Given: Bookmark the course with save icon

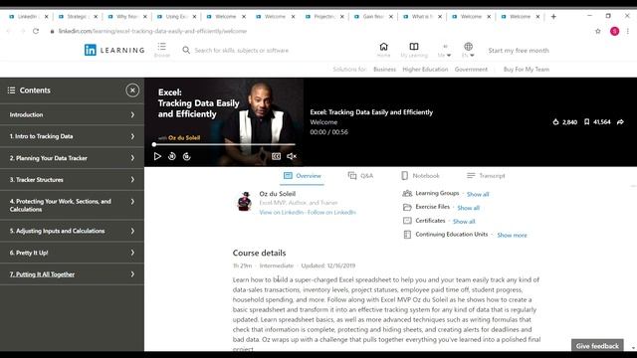Looking at the screenshot, I should tap(586, 121).
